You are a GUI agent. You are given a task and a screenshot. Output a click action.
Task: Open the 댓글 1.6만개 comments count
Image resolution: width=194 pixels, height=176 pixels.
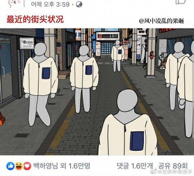point(135,166)
